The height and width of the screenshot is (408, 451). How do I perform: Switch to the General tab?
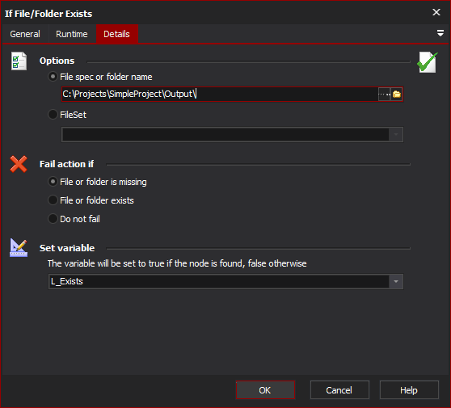tap(25, 34)
